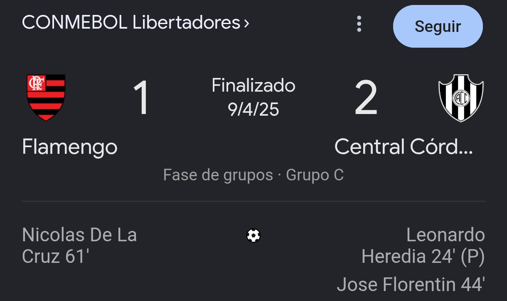
Task: Click the Grupo C label
Action: click(x=315, y=175)
